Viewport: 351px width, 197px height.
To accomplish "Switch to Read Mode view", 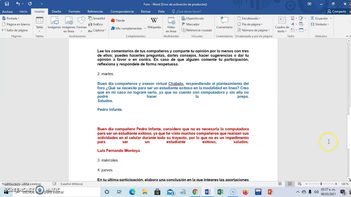I will pyautogui.click(x=280, y=184).
